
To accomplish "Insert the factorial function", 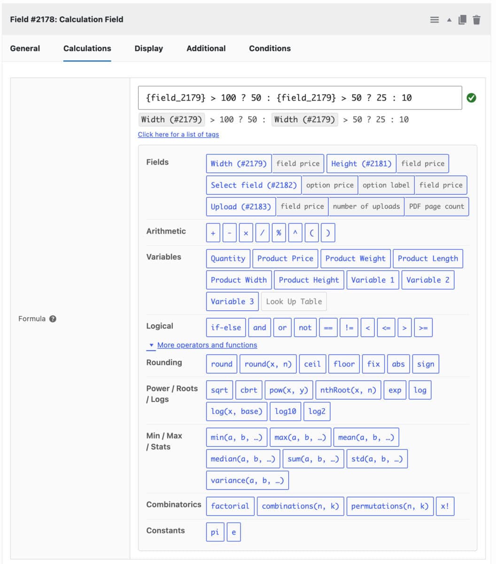I will (230, 506).
